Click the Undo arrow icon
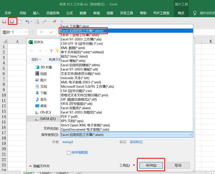 (x=28, y=21)
